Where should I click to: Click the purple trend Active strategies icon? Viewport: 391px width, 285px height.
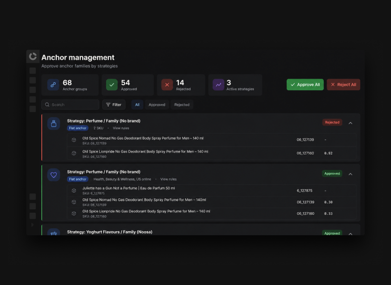tap(218, 85)
